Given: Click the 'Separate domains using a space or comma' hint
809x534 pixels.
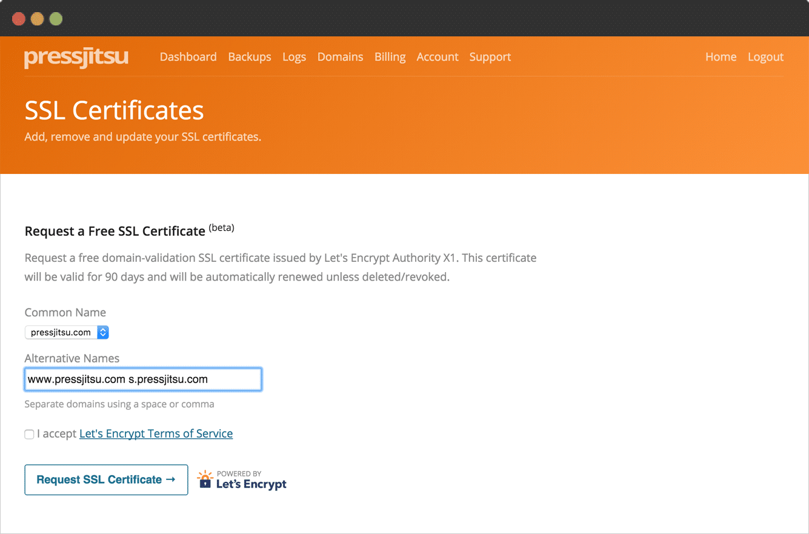Looking at the screenshot, I should [119, 404].
